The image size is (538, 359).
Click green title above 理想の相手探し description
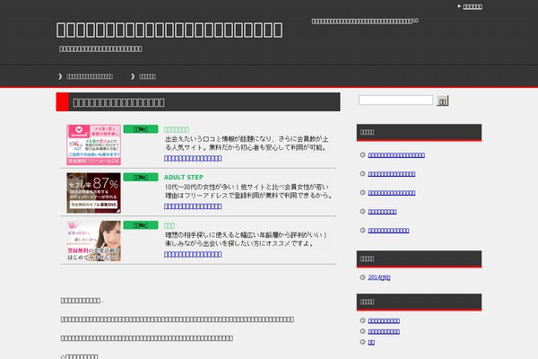169,225
